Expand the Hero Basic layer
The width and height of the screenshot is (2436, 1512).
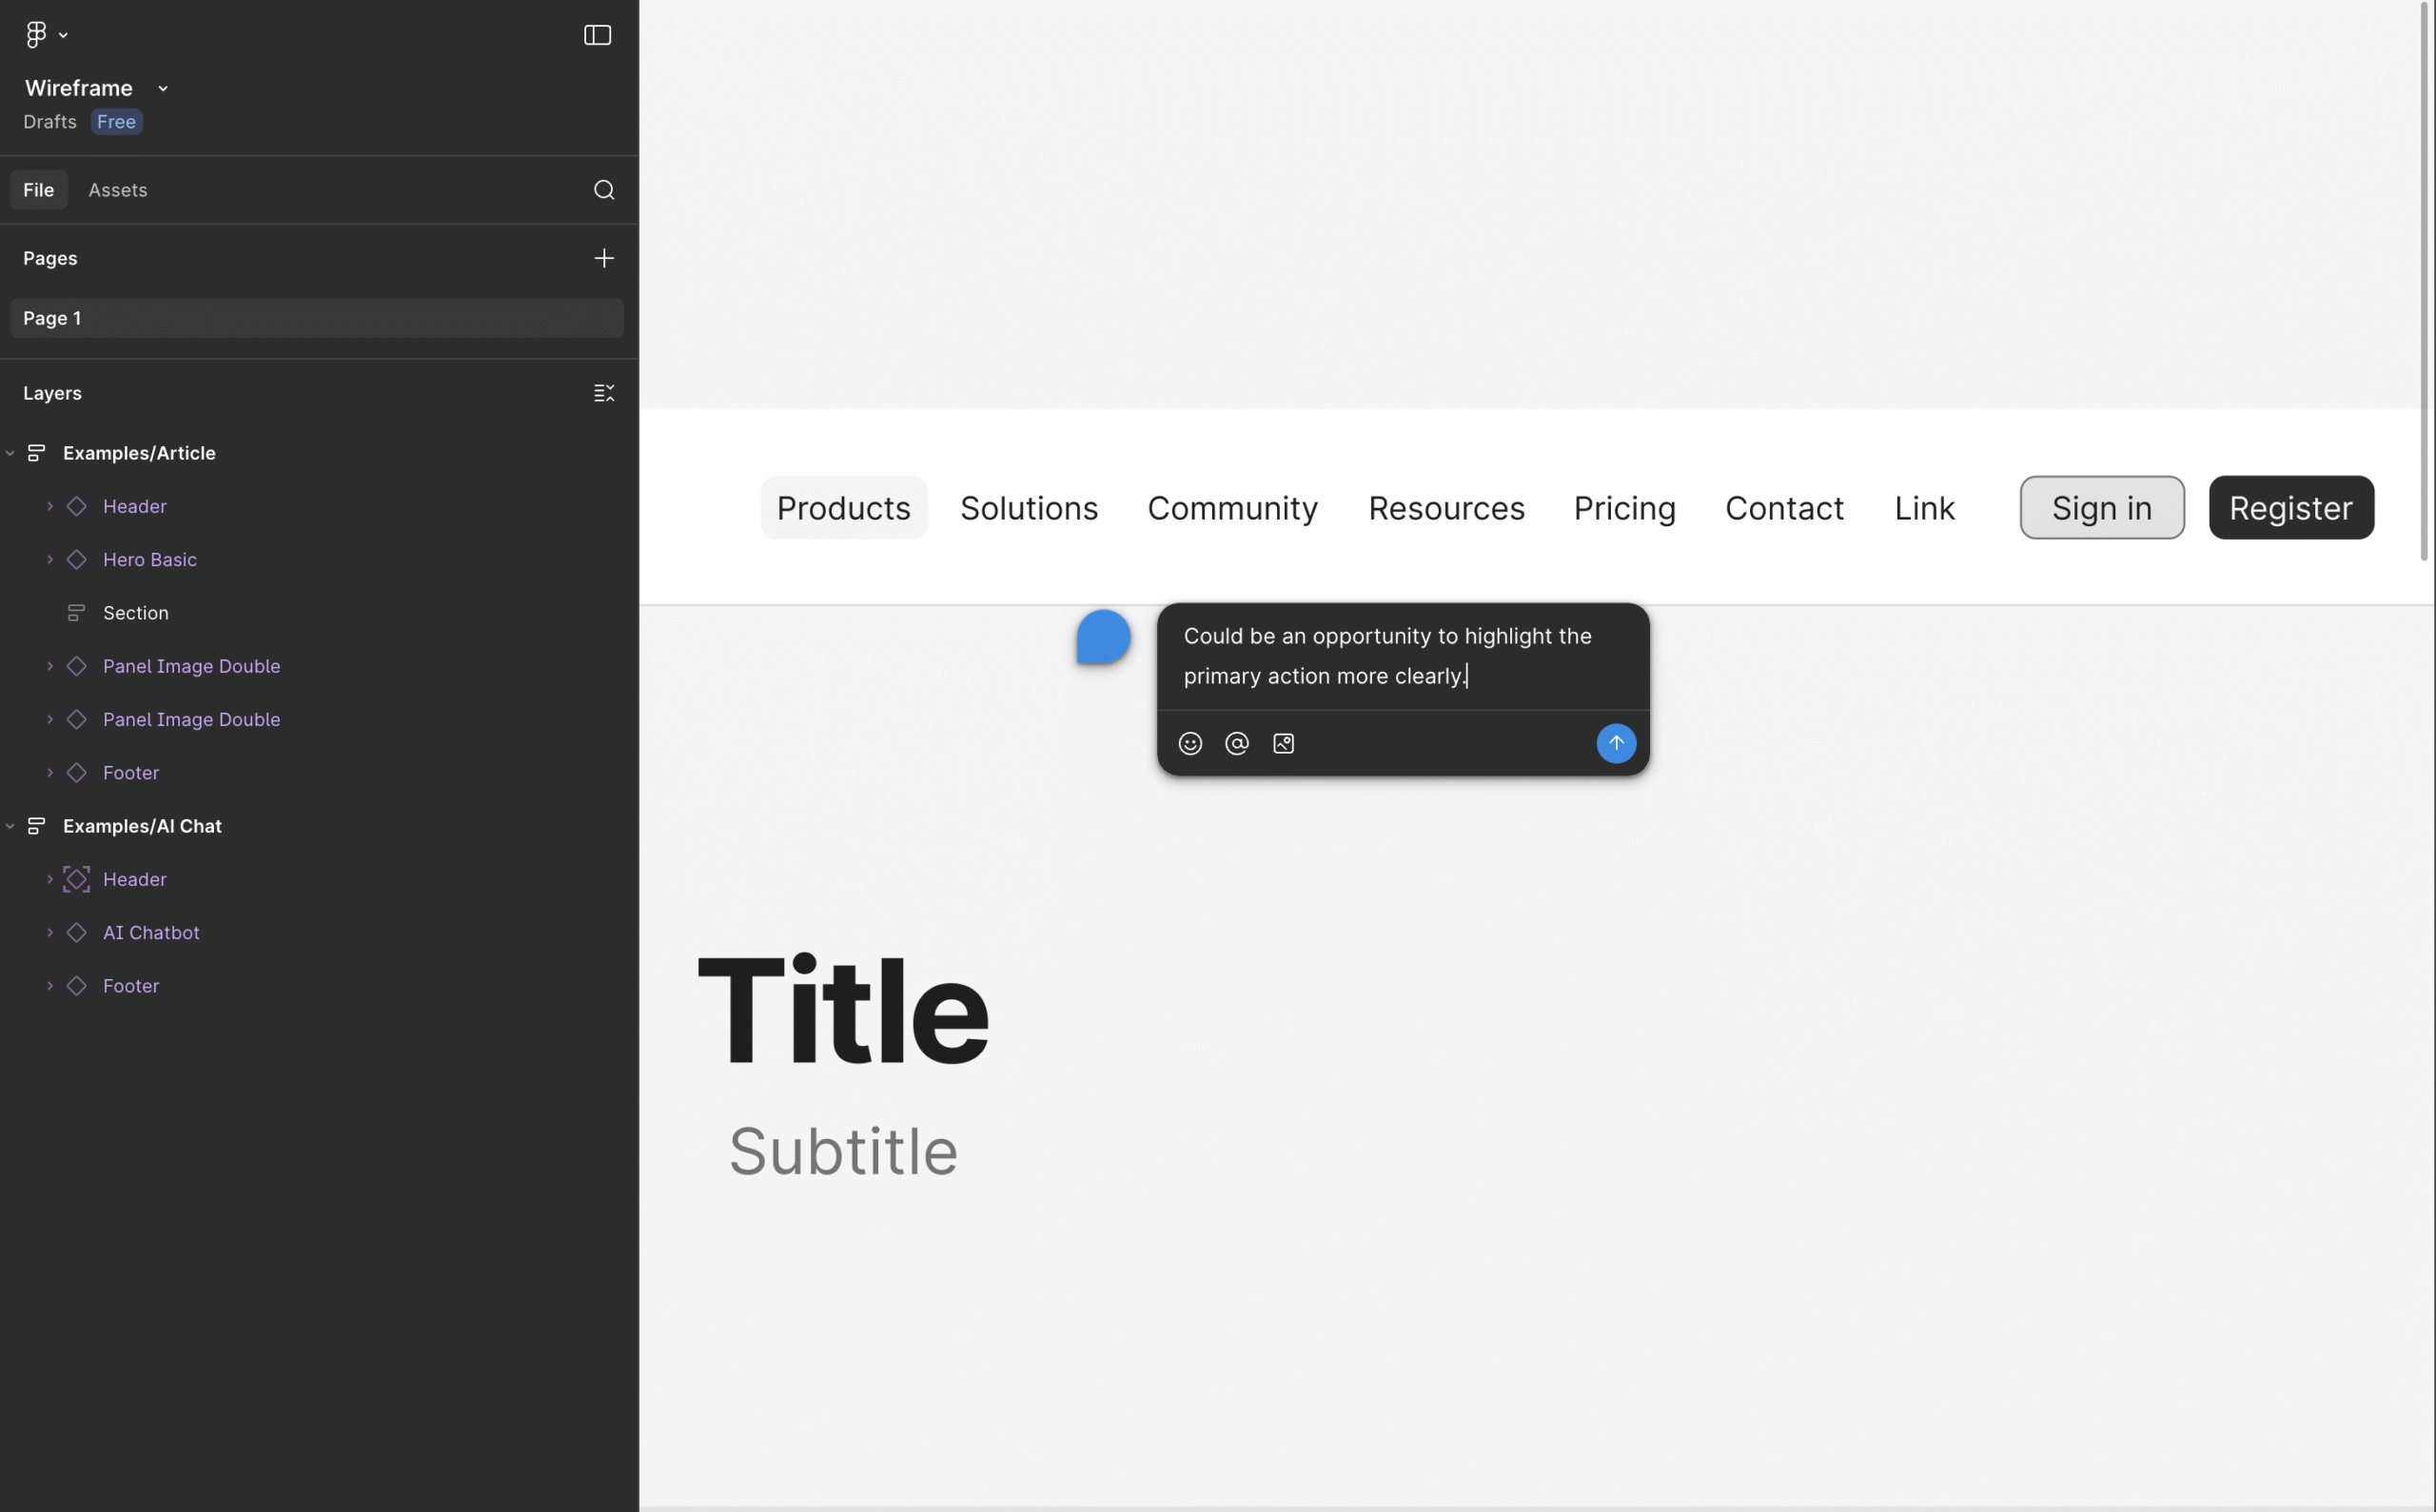(50, 560)
